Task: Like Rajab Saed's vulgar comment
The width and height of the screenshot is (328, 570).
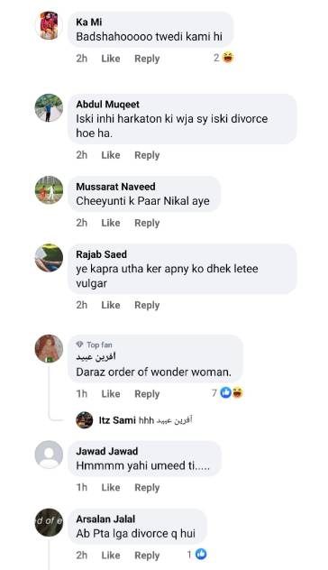Action: [111, 306]
